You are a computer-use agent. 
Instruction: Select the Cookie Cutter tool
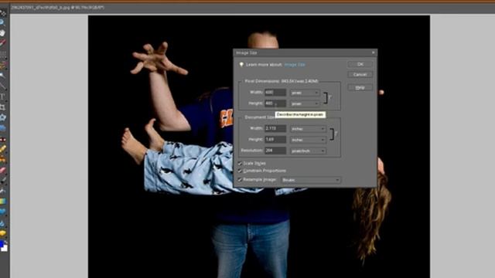pyautogui.click(x=2, y=117)
